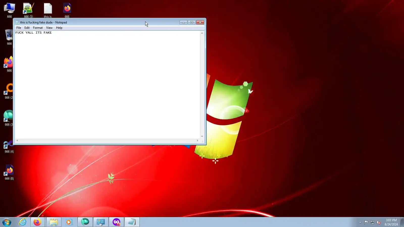Click the horizontal scrollbar left arrow in Notepad

(x=17, y=140)
